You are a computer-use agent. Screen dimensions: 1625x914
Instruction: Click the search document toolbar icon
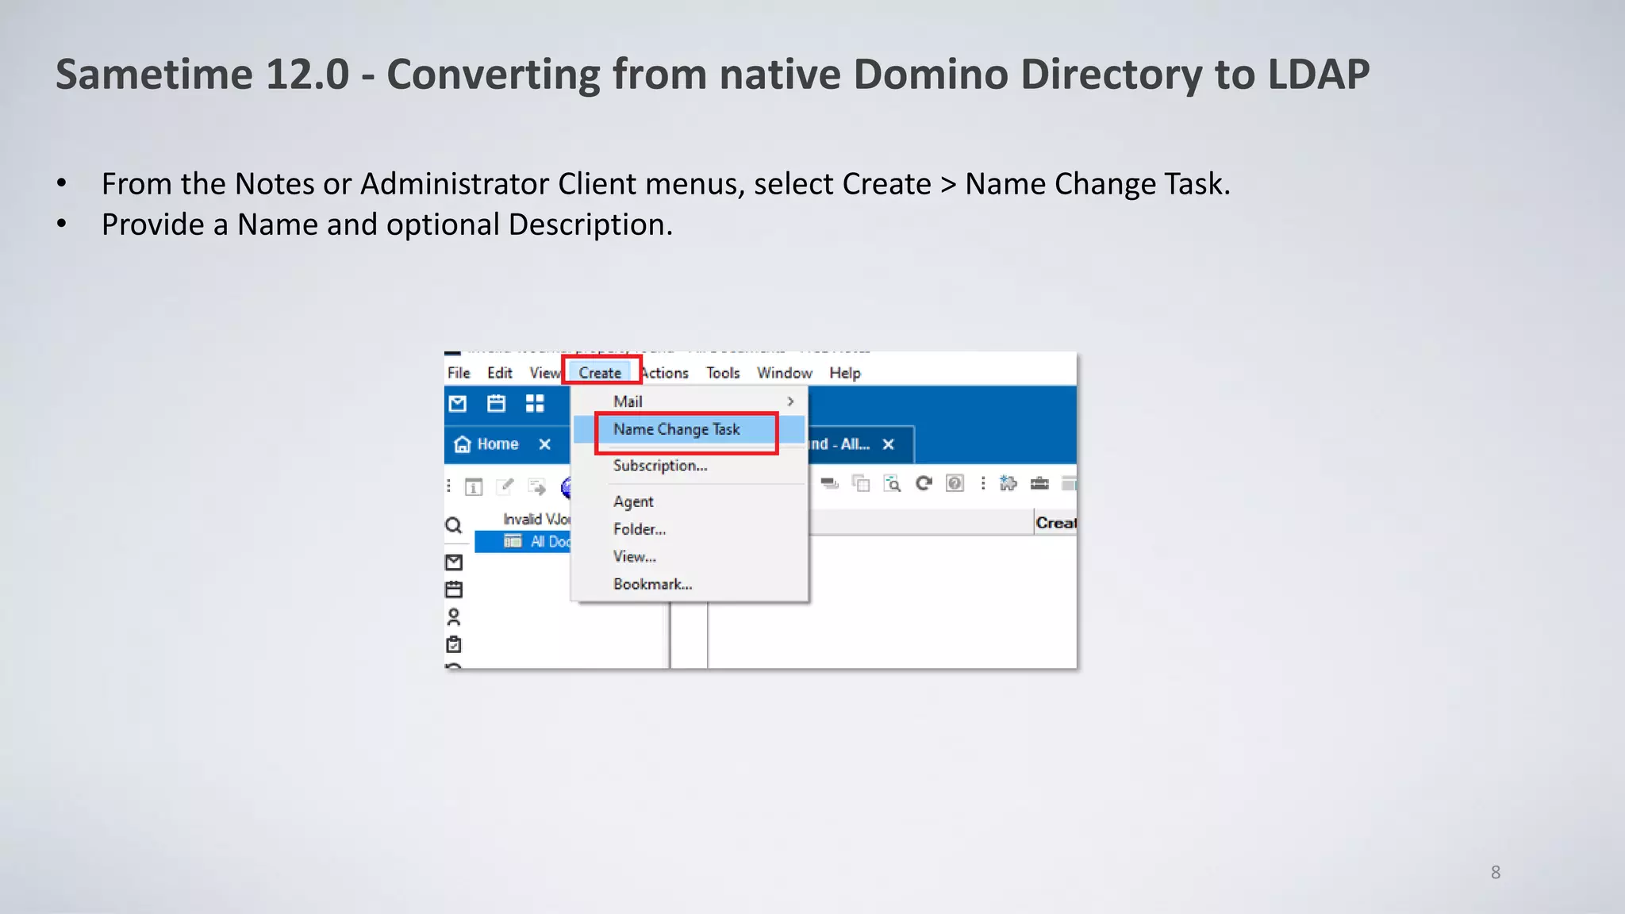tap(892, 483)
